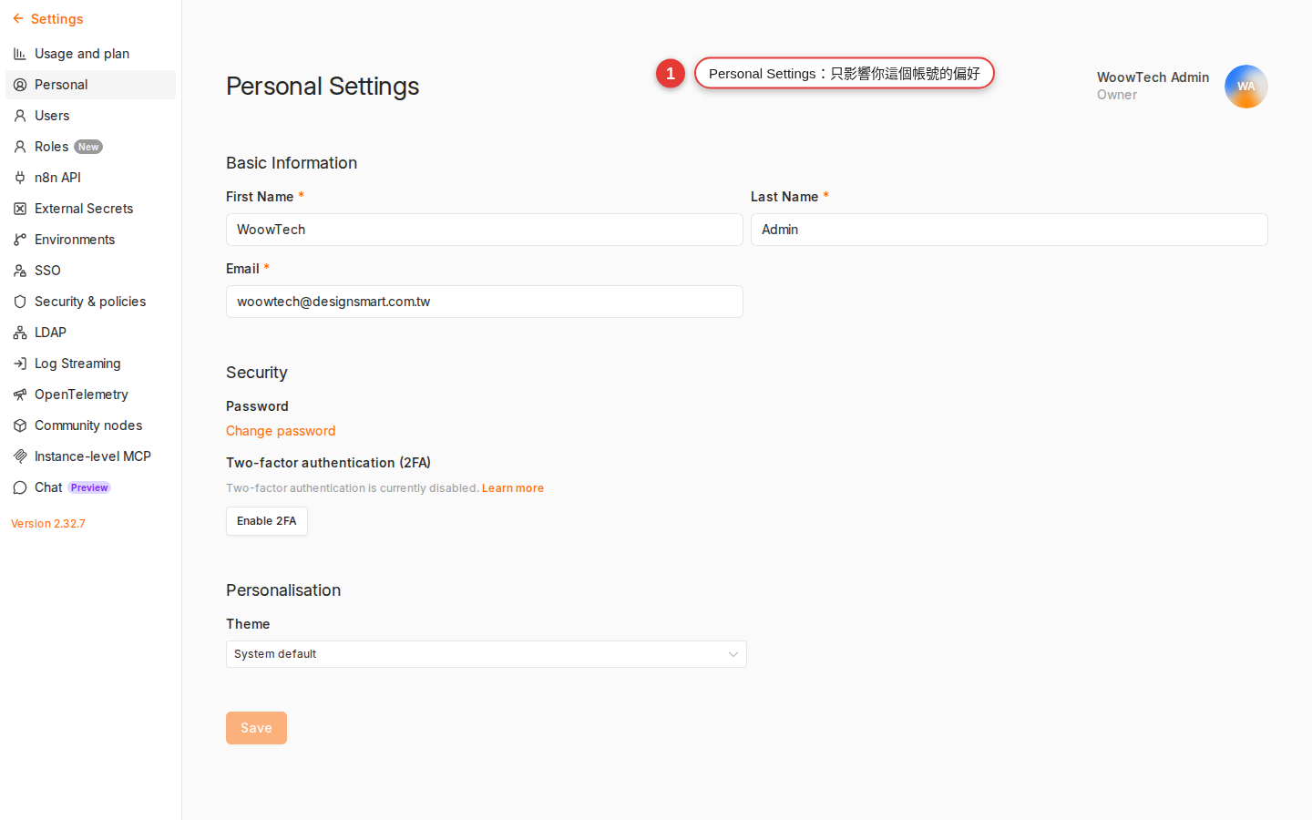The width and height of the screenshot is (1312, 820).
Task: Click the Chat Preview badge
Action: tap(89, 487)
